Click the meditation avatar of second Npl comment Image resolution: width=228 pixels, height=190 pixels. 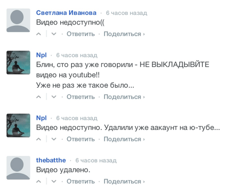(x=18, y=126)
